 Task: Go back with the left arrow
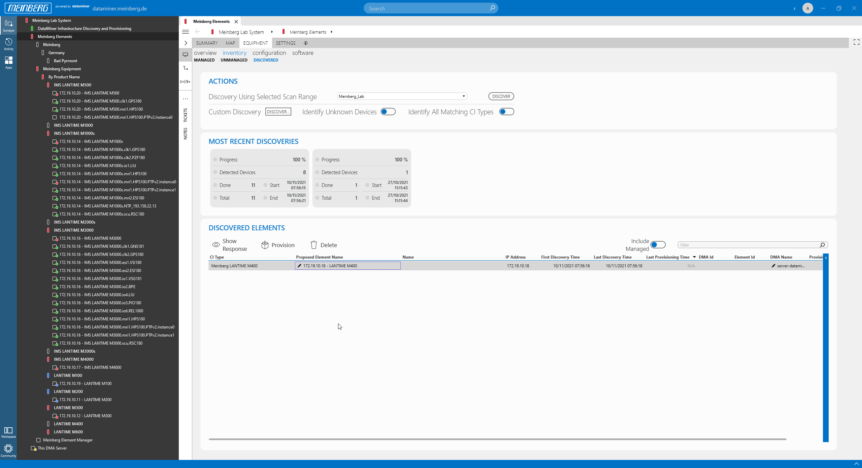198,32
